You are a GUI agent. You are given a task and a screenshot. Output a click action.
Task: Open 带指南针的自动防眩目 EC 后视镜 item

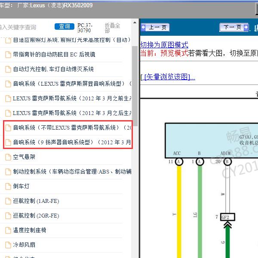(54, 55)
